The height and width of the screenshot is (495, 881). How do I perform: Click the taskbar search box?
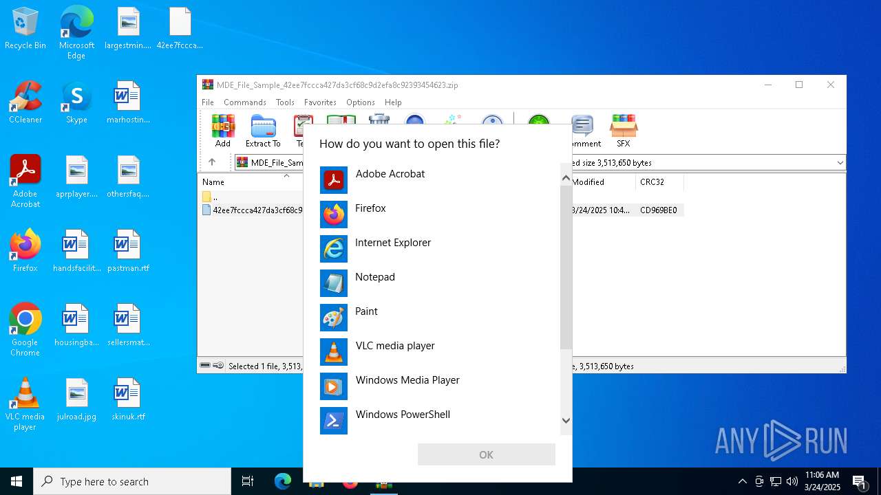click(x=132, y=481)
